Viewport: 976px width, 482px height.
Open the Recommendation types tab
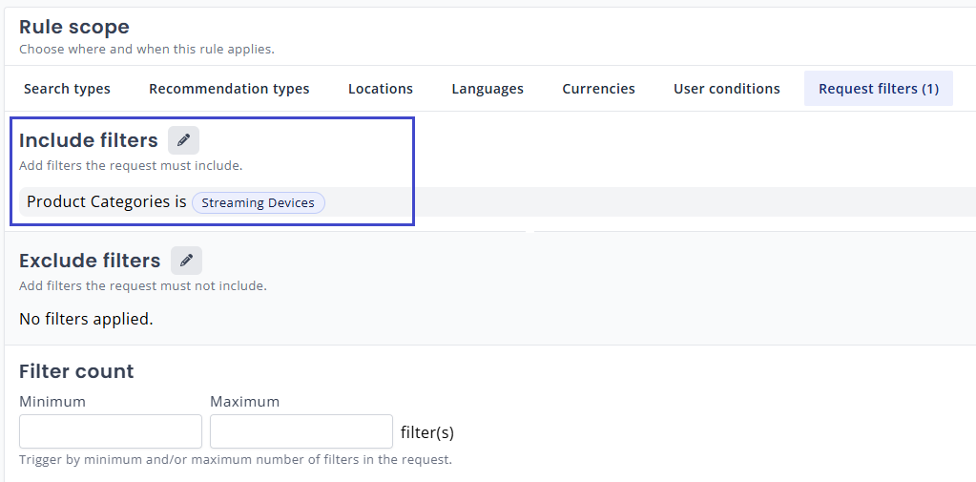click(229, 89)
